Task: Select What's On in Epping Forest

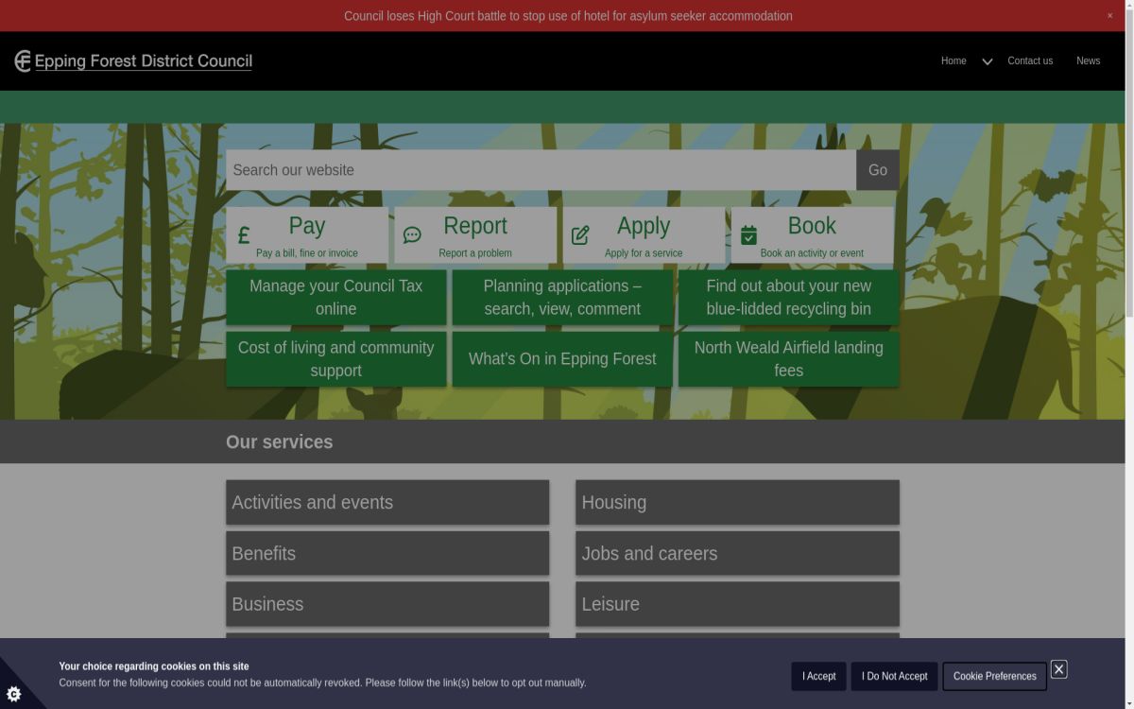Action: (562, 359)
